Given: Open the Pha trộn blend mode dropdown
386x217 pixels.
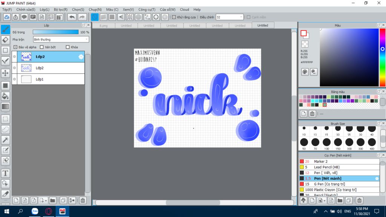Looking at the screenshot, I should click(x=61, y=39).
